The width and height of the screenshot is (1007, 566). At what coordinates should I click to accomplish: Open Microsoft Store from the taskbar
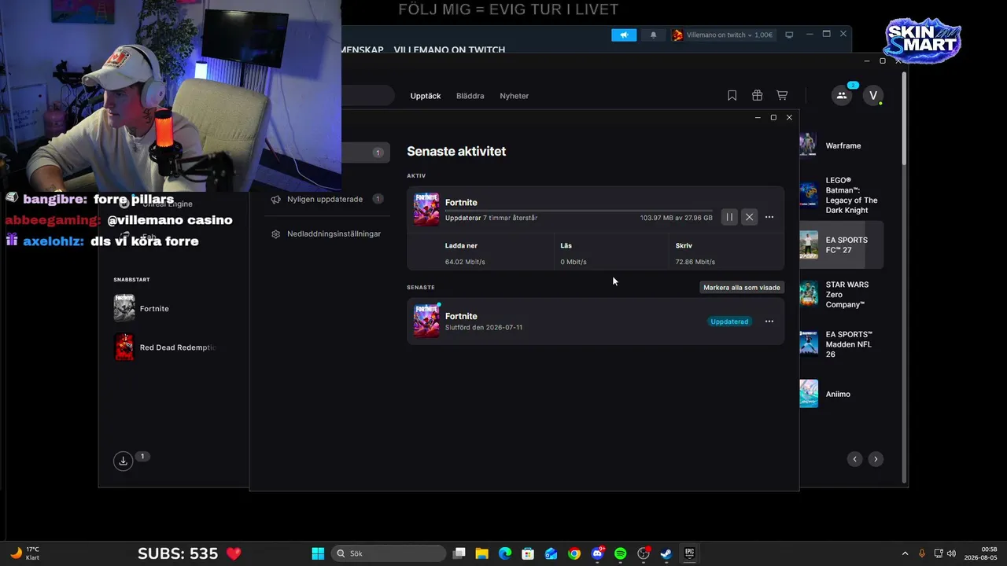pyautogui.click(x=528, y=553)
